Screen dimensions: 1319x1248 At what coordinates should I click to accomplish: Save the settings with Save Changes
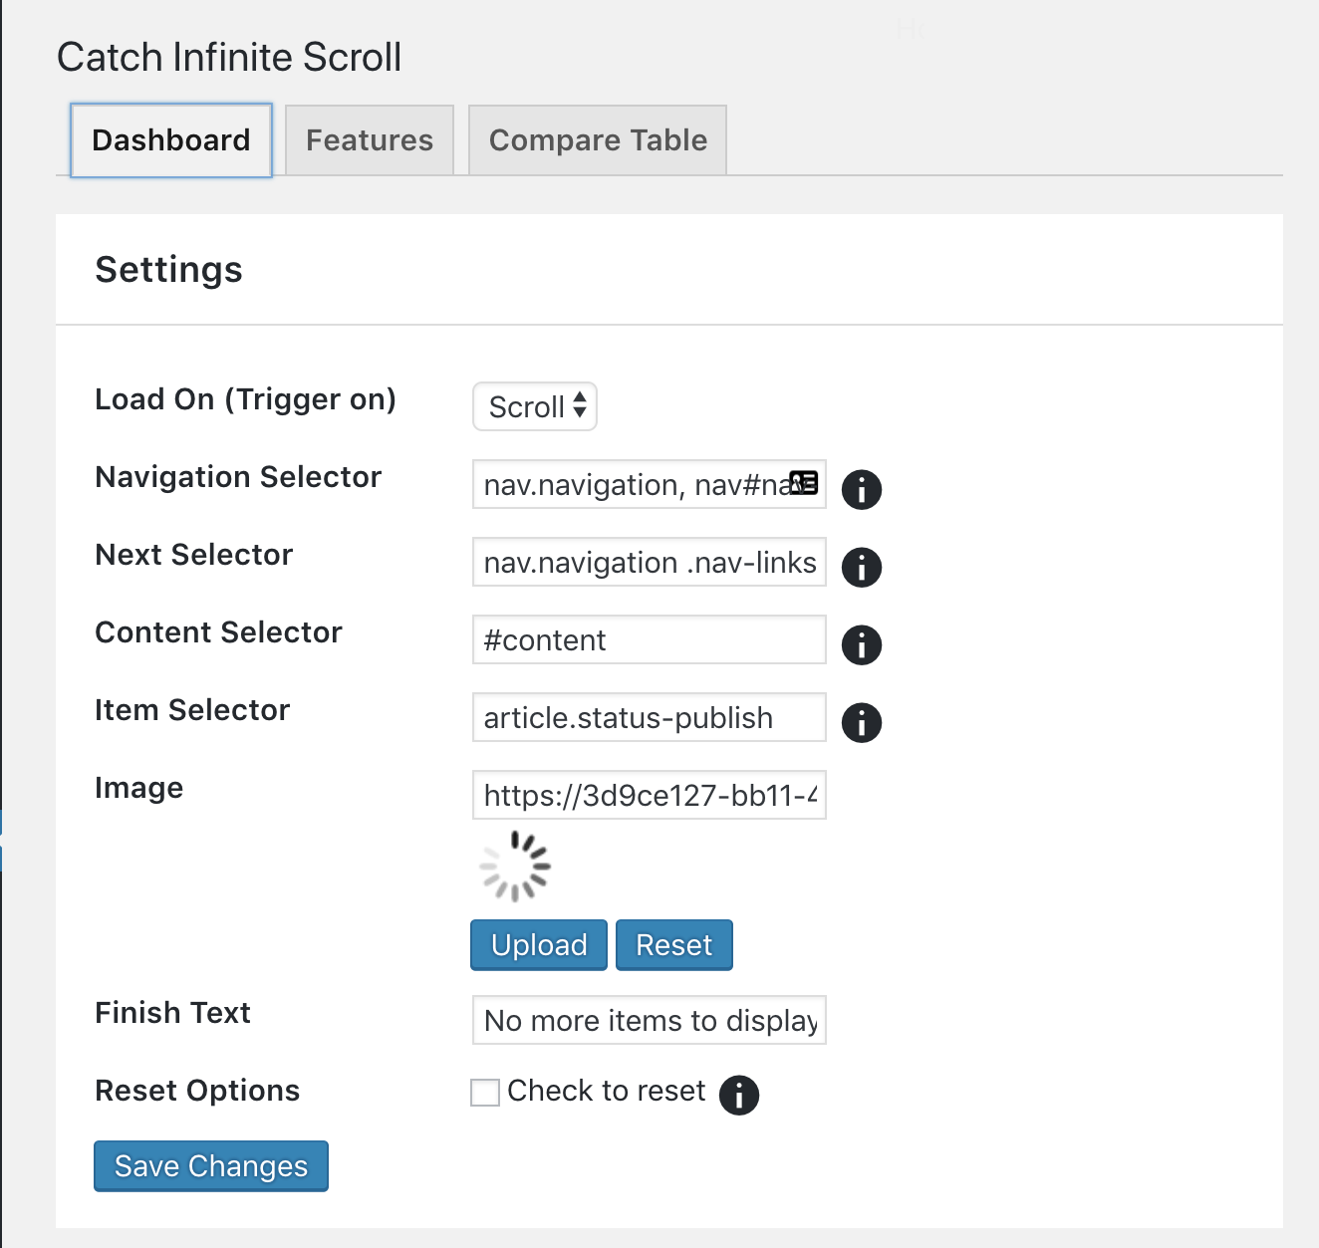click(211, 1166)
